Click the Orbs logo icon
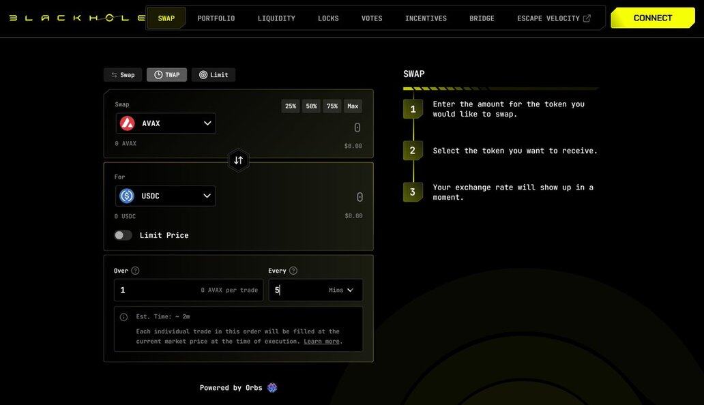This screenshot has width=704, height=405. pyautogui.click(x=272, y=388)
